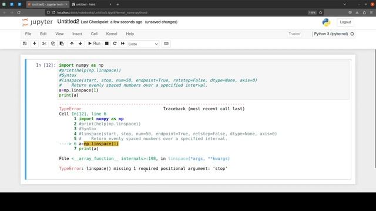Click the Logout button
Viewport: 376px width, 211px height.
click(345, 22)
